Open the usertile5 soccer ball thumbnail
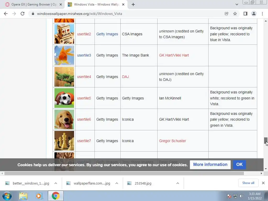 pyautogui.click(x=64, y=98)
